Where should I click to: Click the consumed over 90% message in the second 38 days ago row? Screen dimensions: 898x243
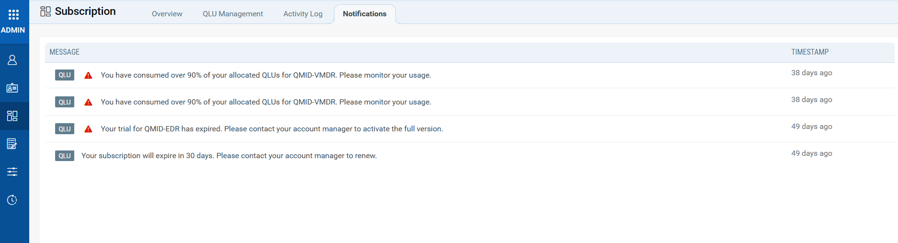[x=266, y=102]
